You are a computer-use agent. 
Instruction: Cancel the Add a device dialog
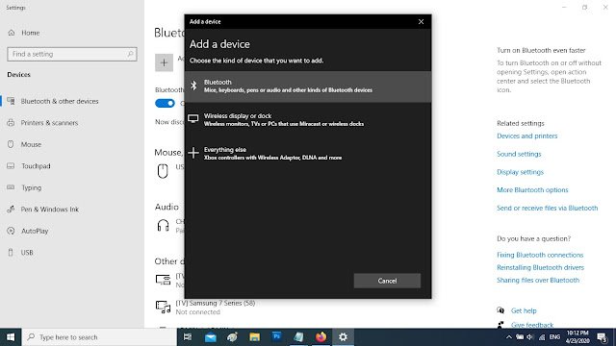(x=387, y=281)
